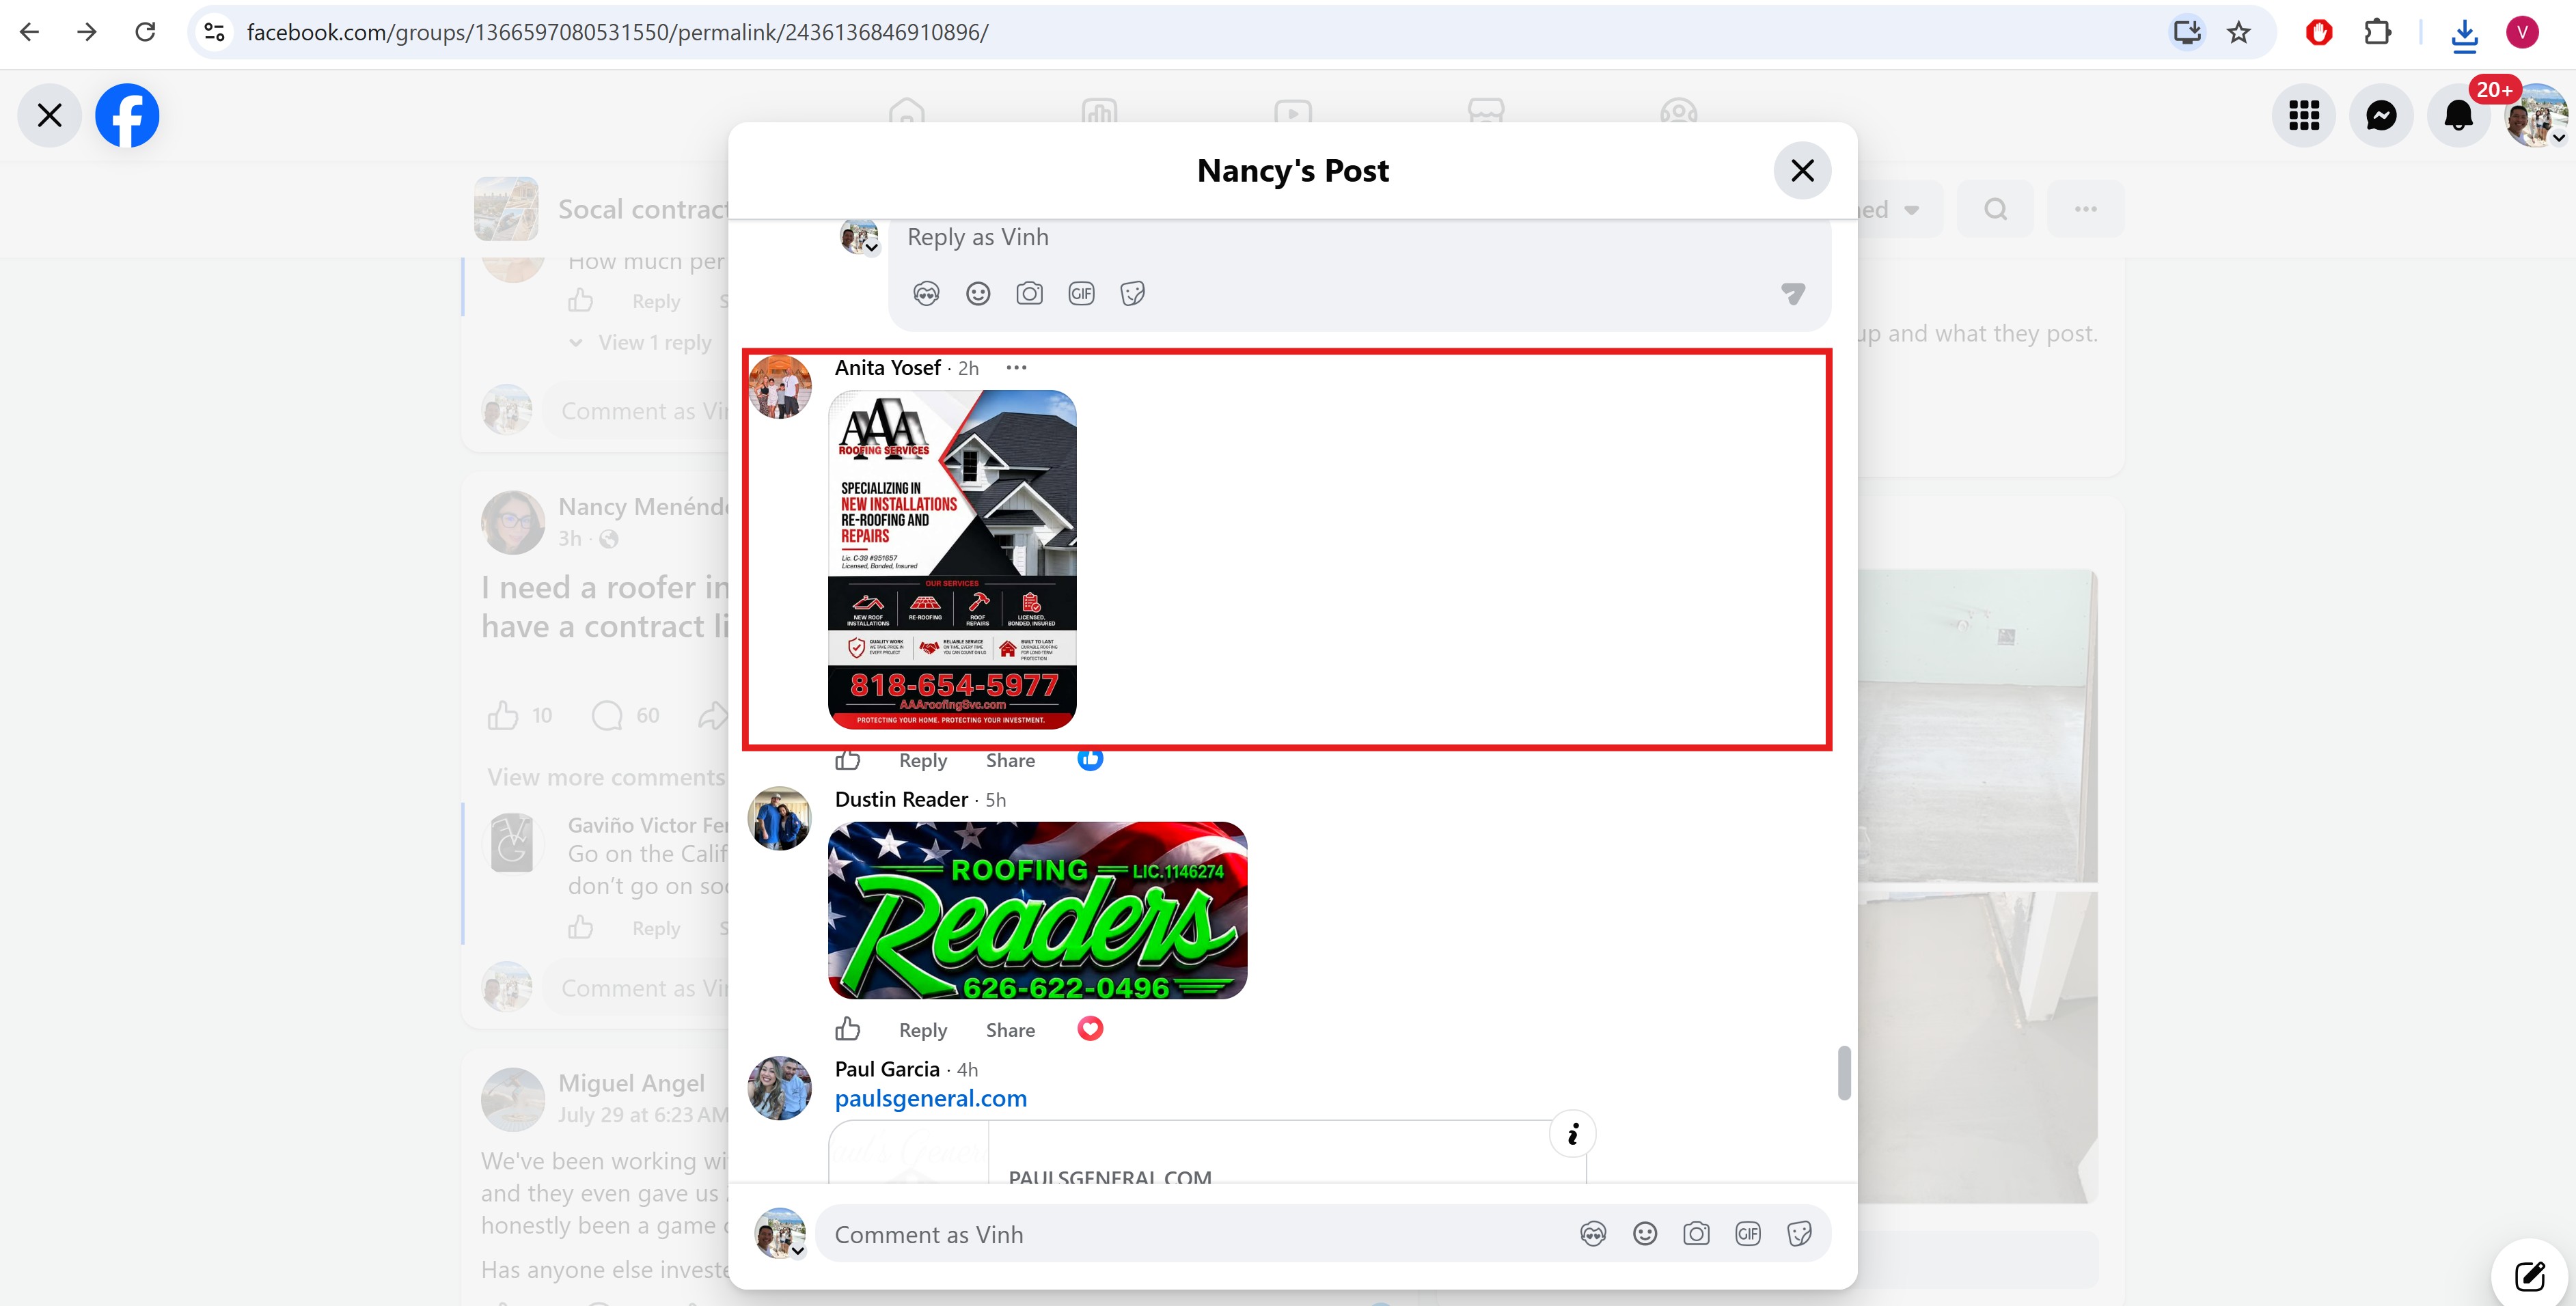Click the 2h timestamp on Anita's comment

click(968, 368)
